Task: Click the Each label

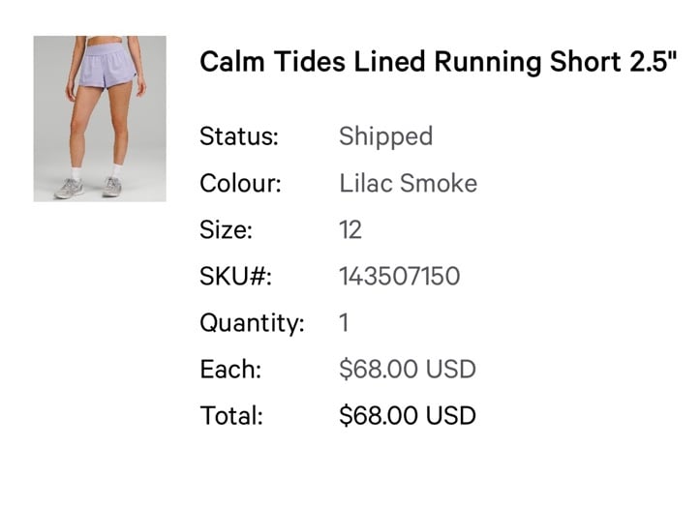Action: tap(230, 370)
